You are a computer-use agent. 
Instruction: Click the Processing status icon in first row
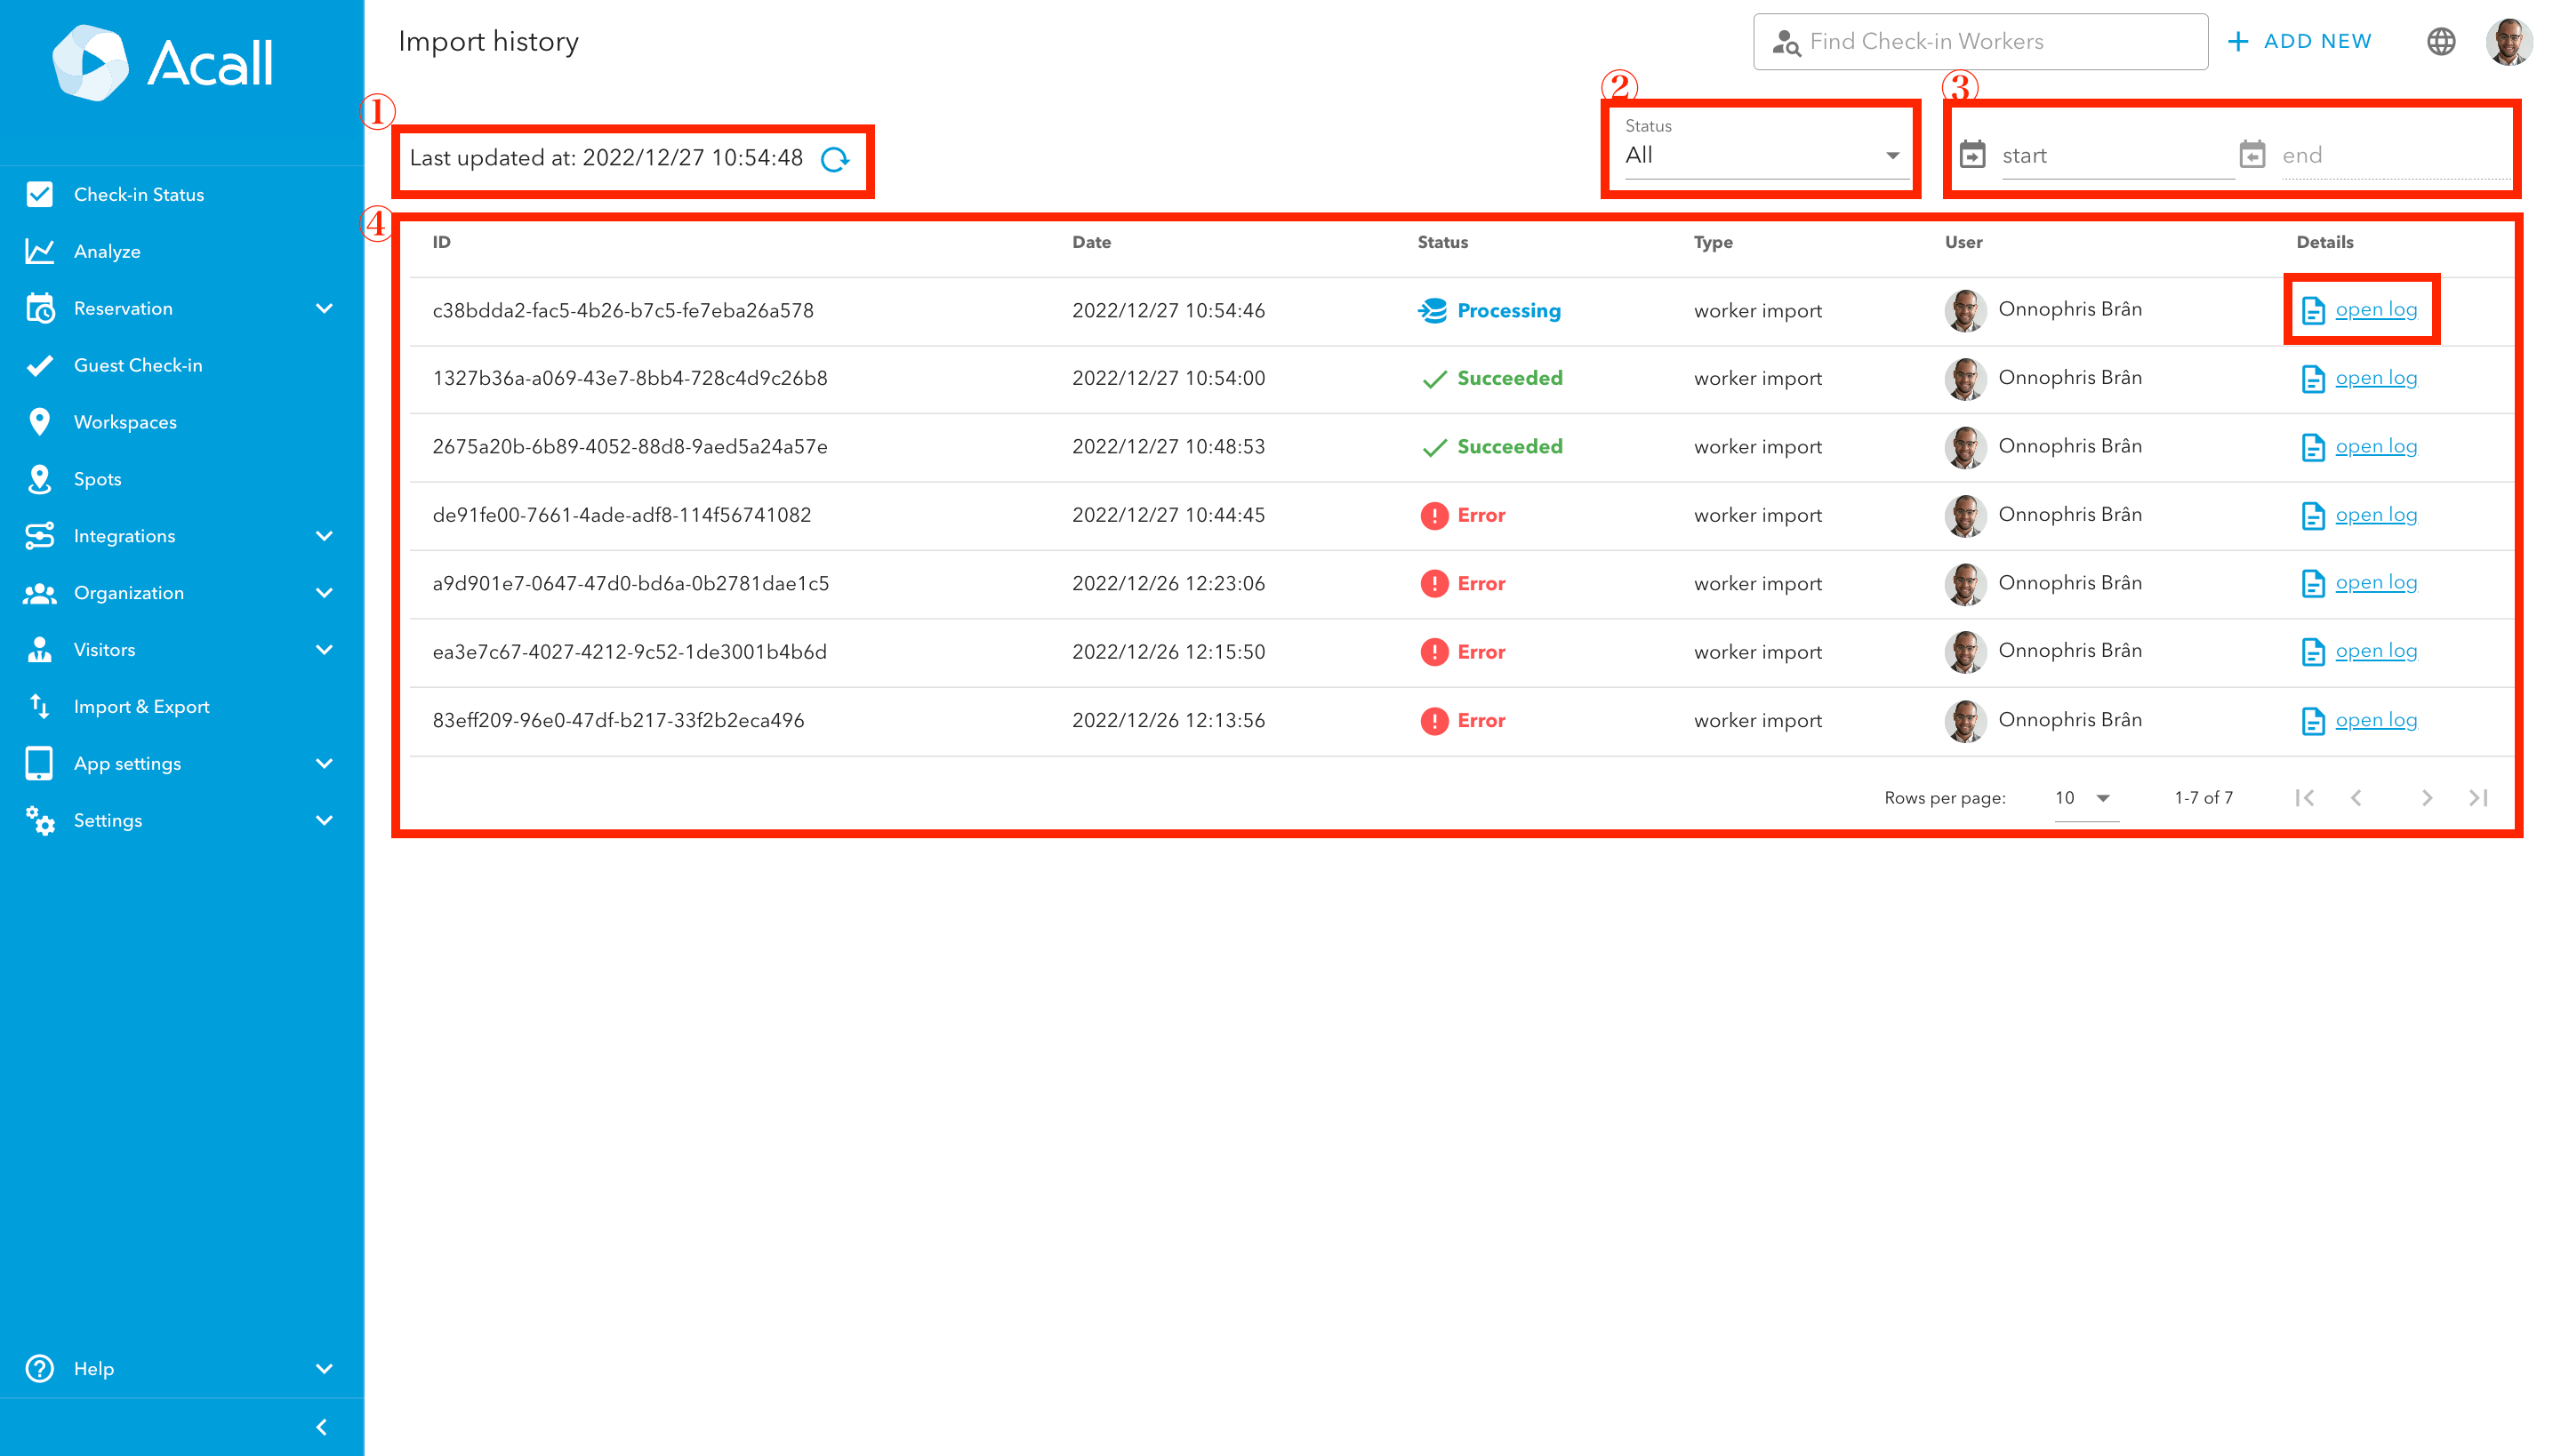point(1433,310)
